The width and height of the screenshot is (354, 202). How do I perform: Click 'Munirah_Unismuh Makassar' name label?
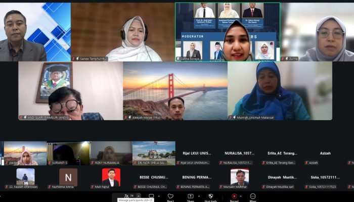pyautogui.click(x=255, y=118)
